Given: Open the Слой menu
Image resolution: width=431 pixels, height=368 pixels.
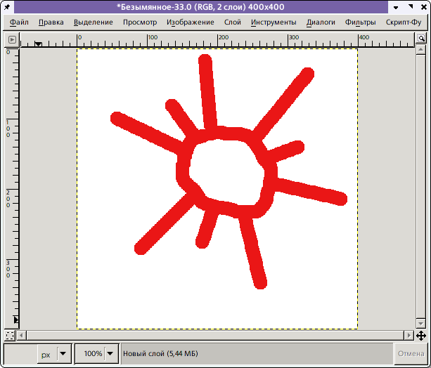Looking at the screenshot, I should [232, 22].
